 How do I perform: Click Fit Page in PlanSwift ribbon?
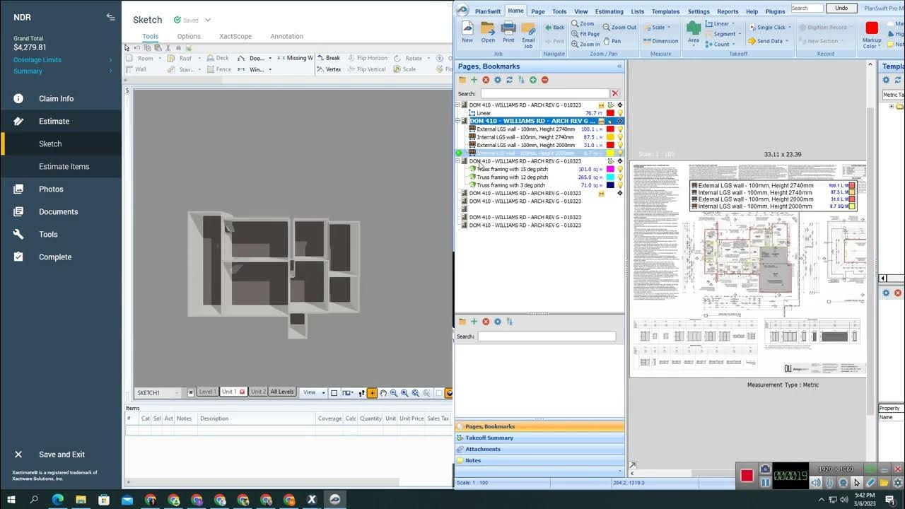click(x=585, y=34)
